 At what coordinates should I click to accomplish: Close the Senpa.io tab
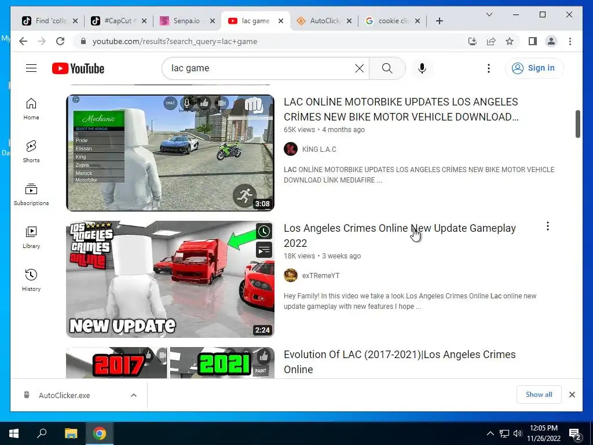[213, 21]
